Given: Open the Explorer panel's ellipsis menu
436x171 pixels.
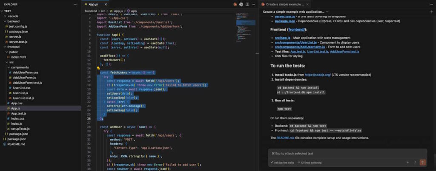Looking at the screenshot, I should [x=76, y=4].
